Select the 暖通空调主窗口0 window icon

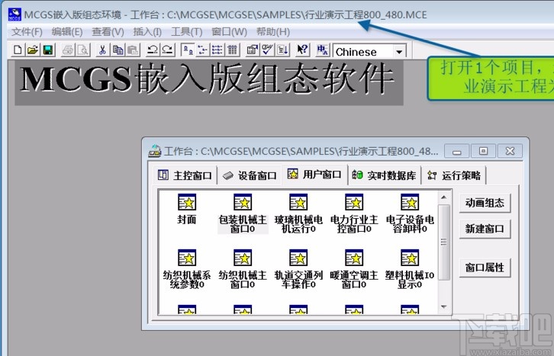tap(354, 269)
